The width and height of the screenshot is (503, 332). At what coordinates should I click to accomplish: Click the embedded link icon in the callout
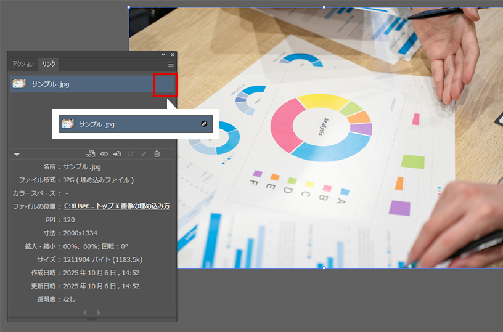click(x=205, y=124)
